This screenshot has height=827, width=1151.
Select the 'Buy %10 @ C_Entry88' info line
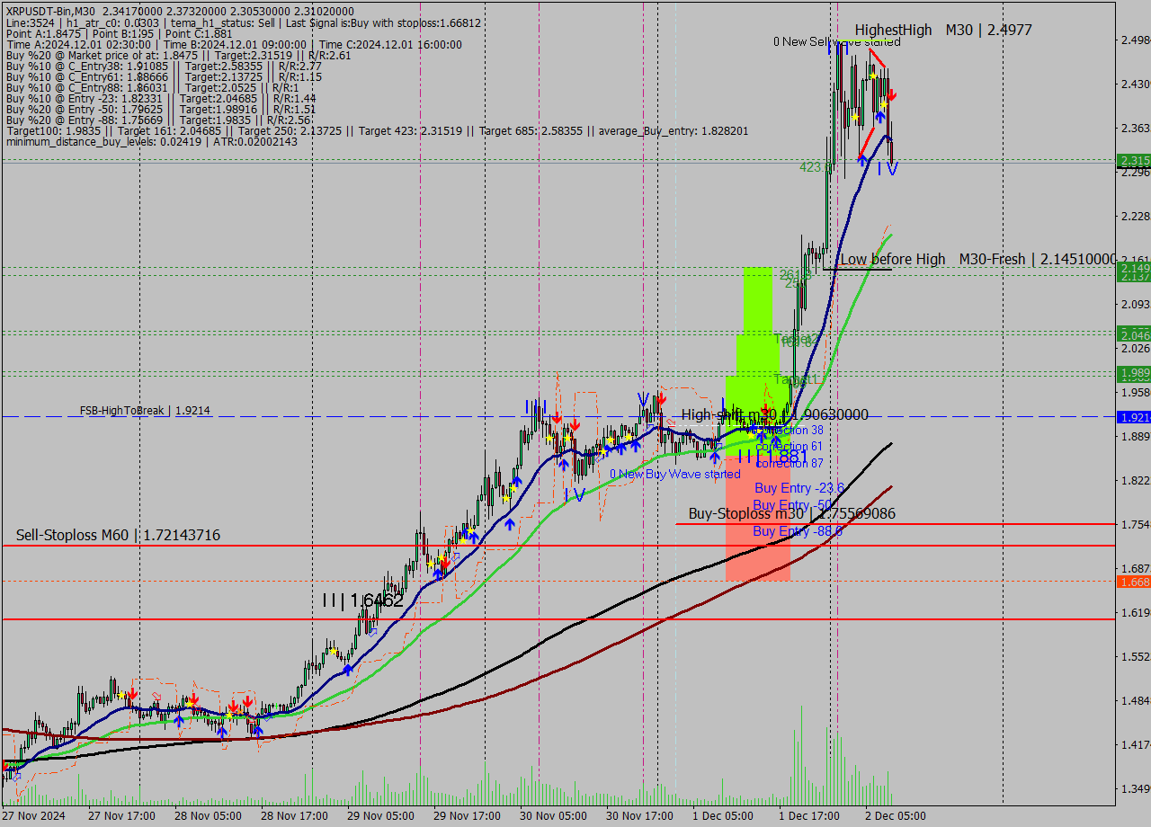click(x=153, y=87)
